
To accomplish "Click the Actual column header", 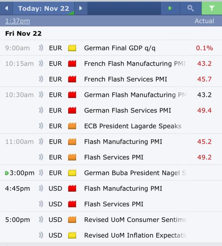I will pyautogui.click(x=204, y=21).
